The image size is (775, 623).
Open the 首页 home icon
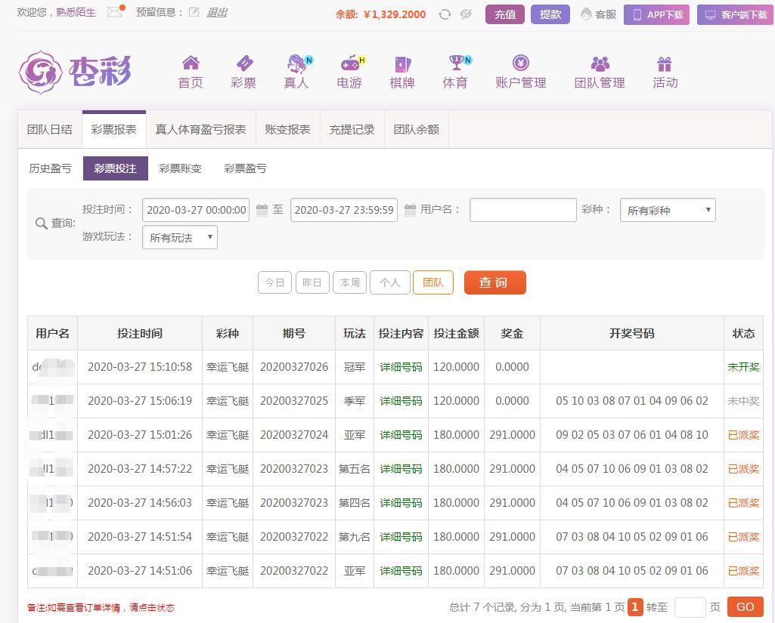click(x=191, y=63)
